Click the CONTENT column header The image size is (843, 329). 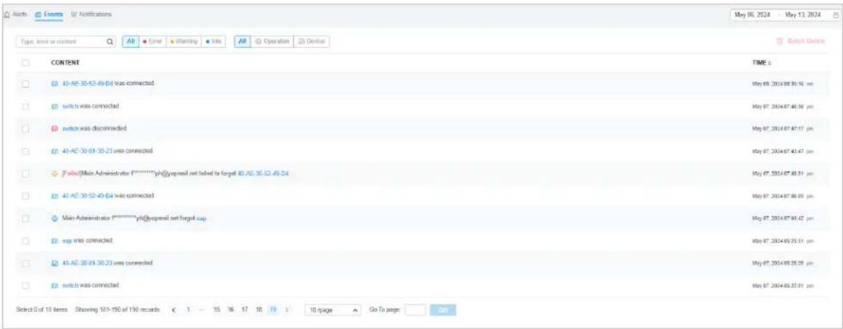tap(65, 63)
